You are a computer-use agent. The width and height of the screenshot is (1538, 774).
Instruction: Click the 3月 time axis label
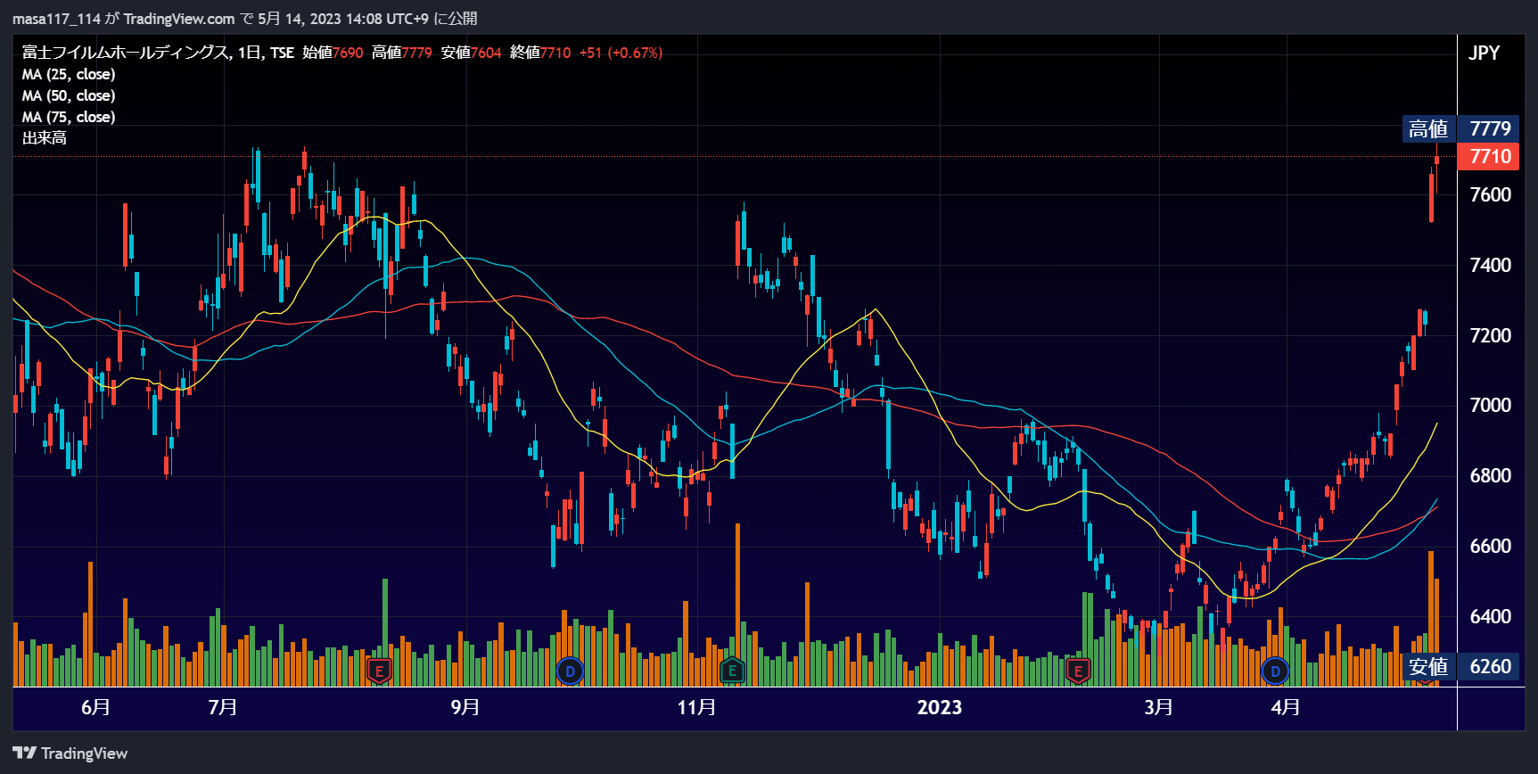click(1158, 707)
